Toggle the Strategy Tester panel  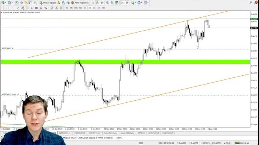[x=35, y=3]
